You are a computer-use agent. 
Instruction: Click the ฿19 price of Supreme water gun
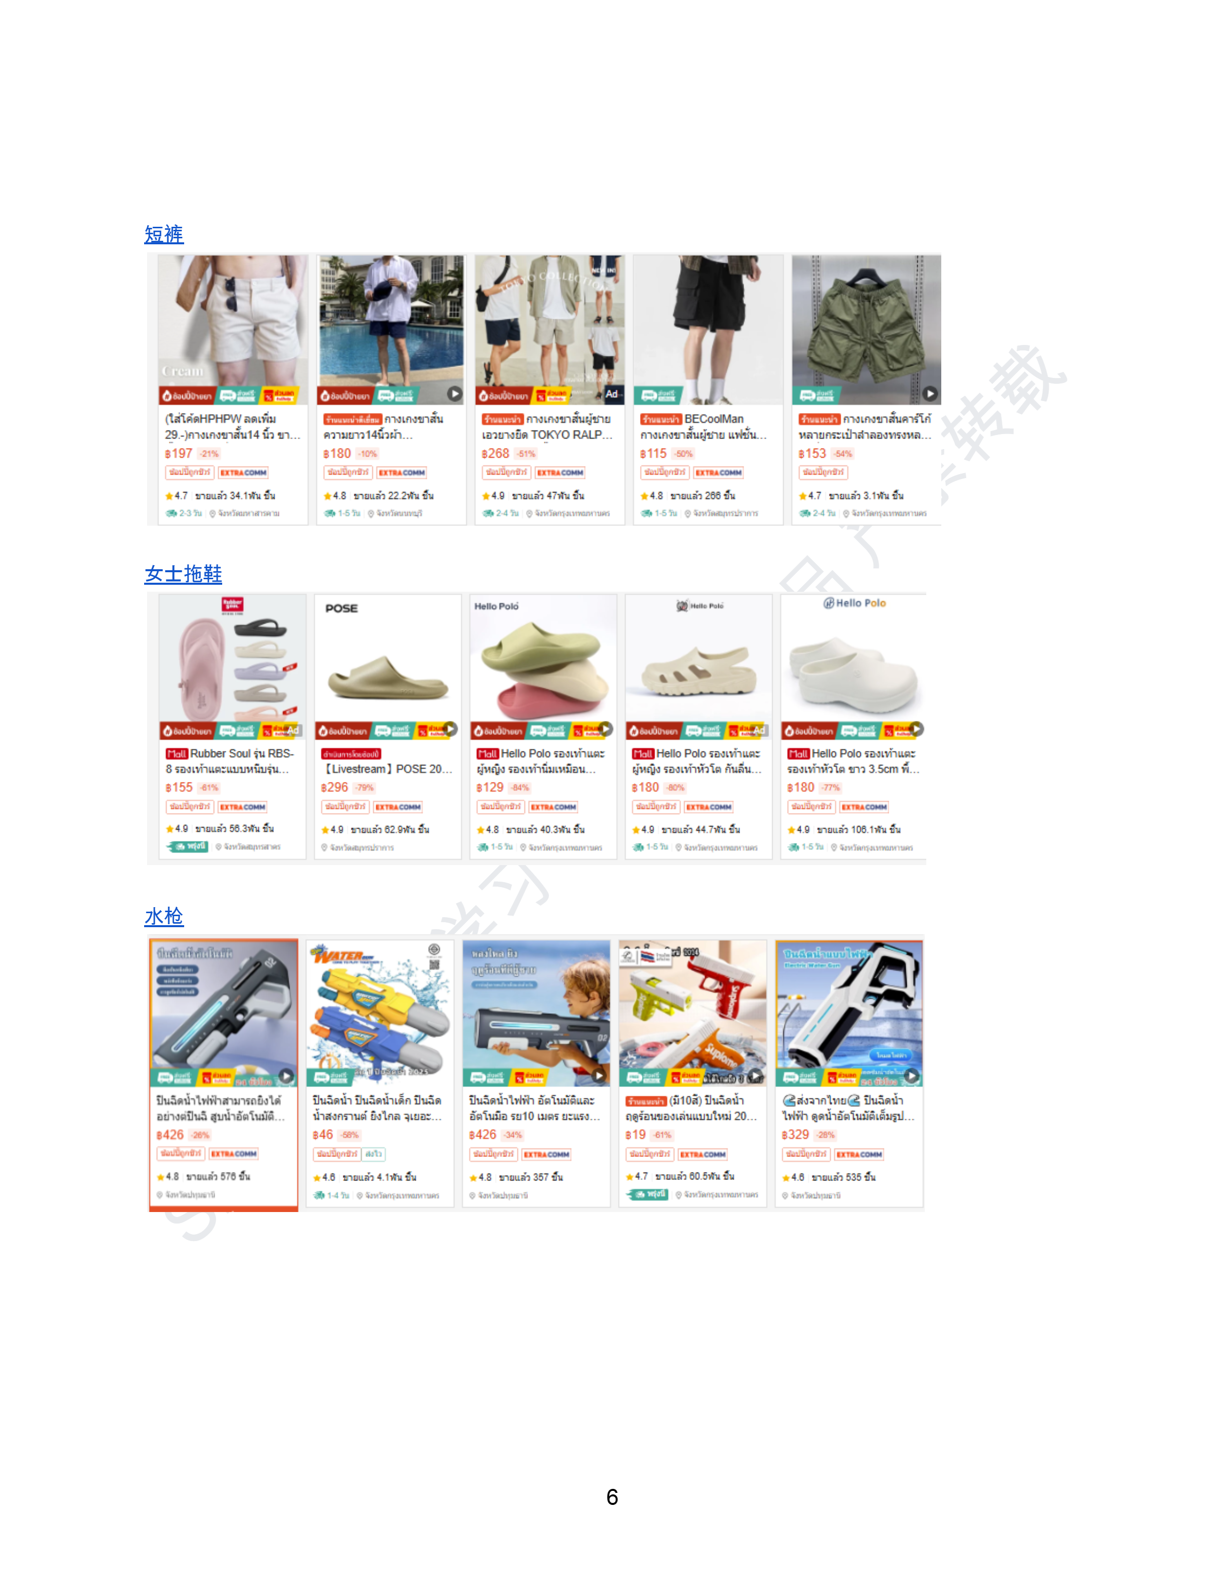click(635, 1135)
